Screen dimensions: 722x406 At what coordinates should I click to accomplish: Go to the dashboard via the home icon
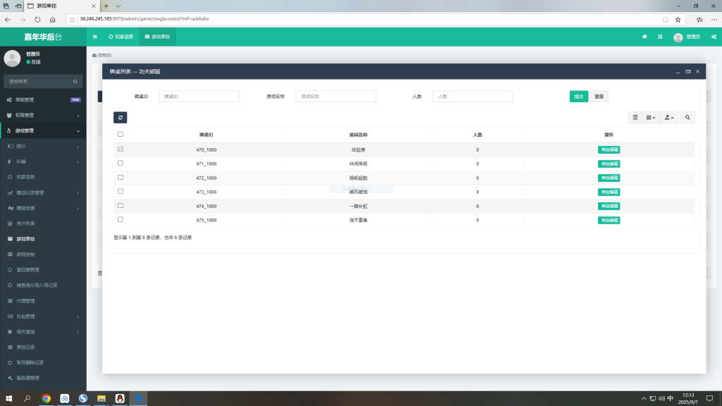(644, 37)
